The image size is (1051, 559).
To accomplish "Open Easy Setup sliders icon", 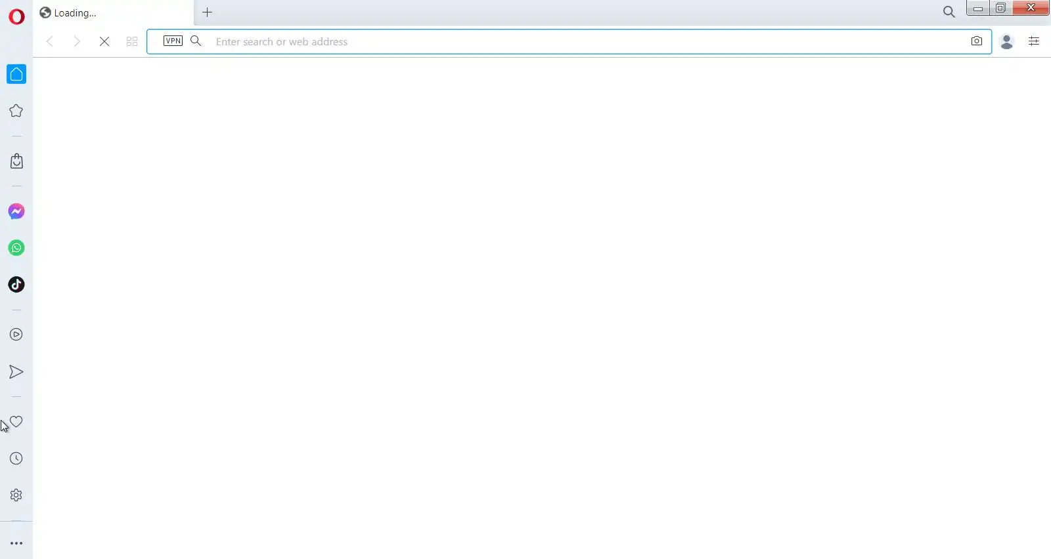I will pyautogui.click(x=1034, y=41).
